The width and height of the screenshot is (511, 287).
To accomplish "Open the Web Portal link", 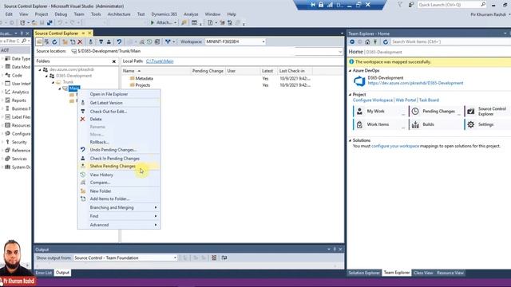I will pyautogui.click(x=406, y=100).
